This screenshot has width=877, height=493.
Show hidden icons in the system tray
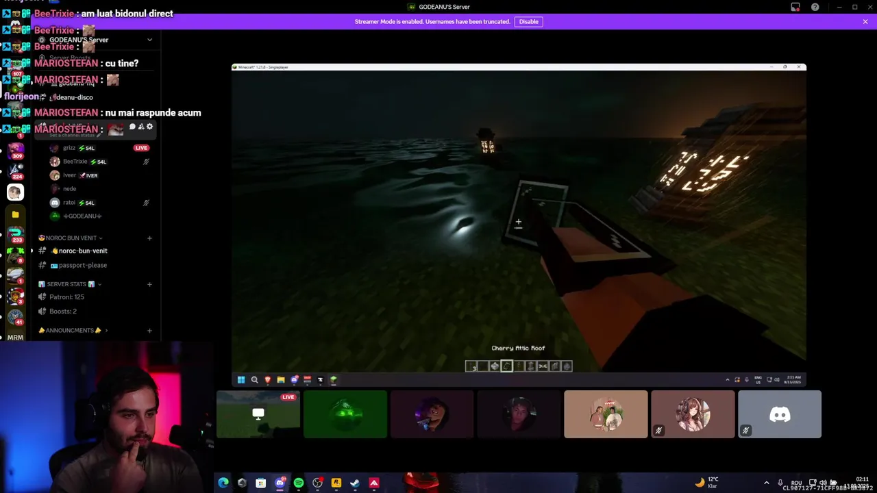pos(766,483)
